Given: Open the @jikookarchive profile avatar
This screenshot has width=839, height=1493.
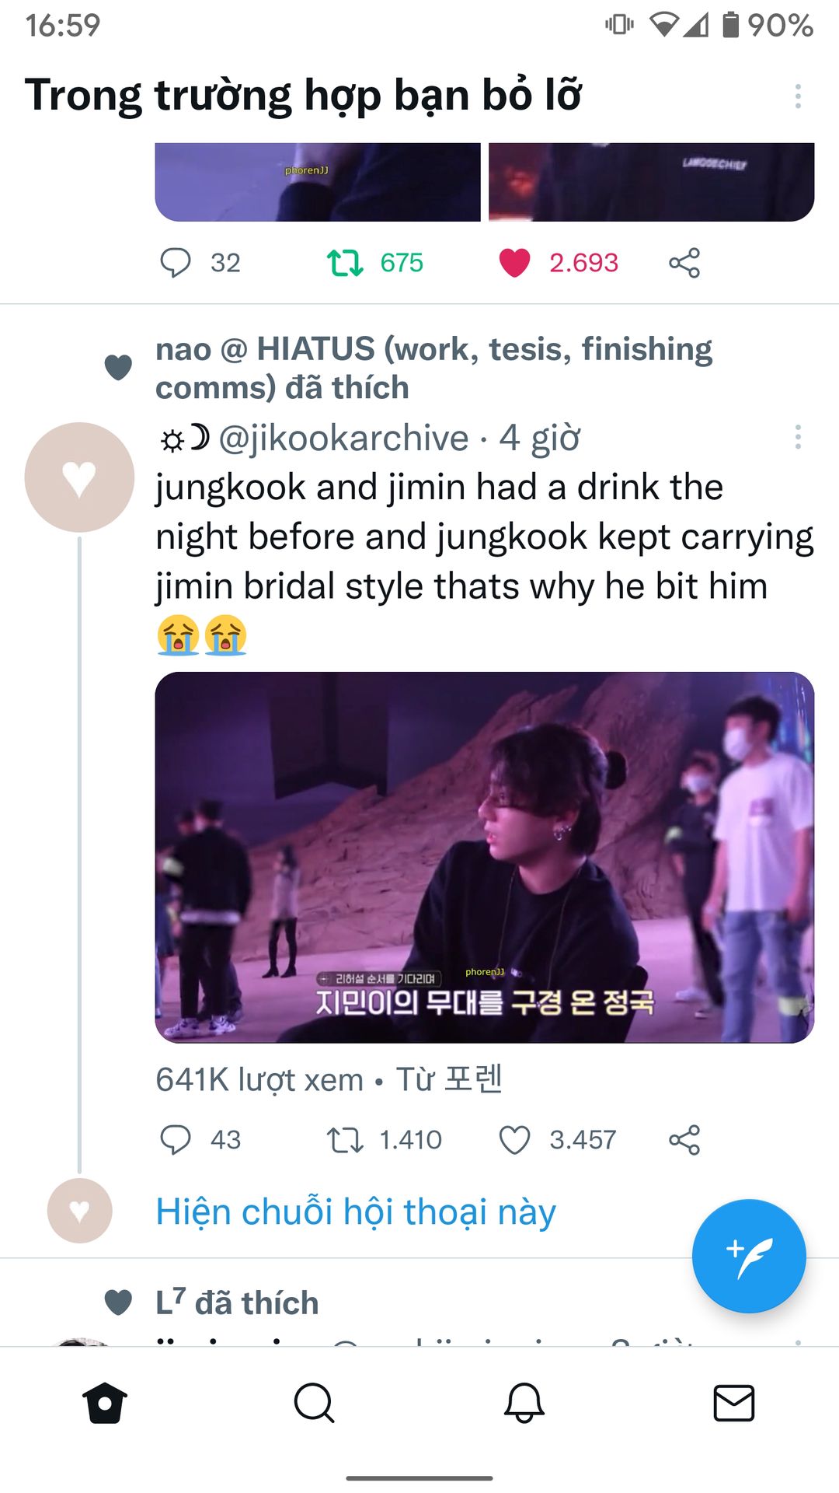Looking at the screenshot, I should pyautogui.click(x=79, y=477).
